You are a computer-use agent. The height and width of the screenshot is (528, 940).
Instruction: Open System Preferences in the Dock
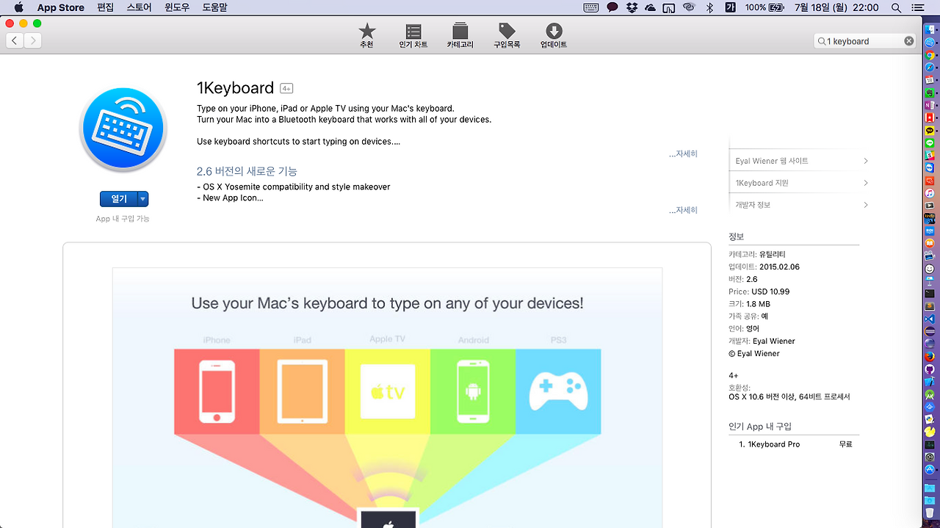click(x=930, y=458)
